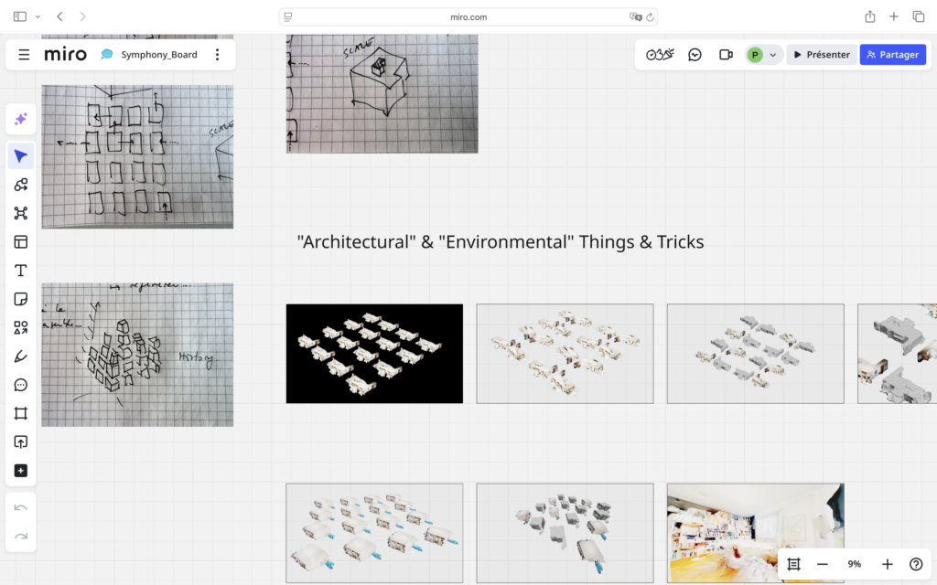The width and height of the screenshot is (937, 585).
Task: Select the black background model thumbnail
Action: pyautogui.click(x=374, y=354)
